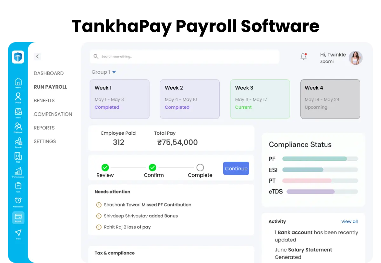The image size is (381, 263).
Task: Click the 'Tax & compliance' heading
Action: (x=115, y=253)
